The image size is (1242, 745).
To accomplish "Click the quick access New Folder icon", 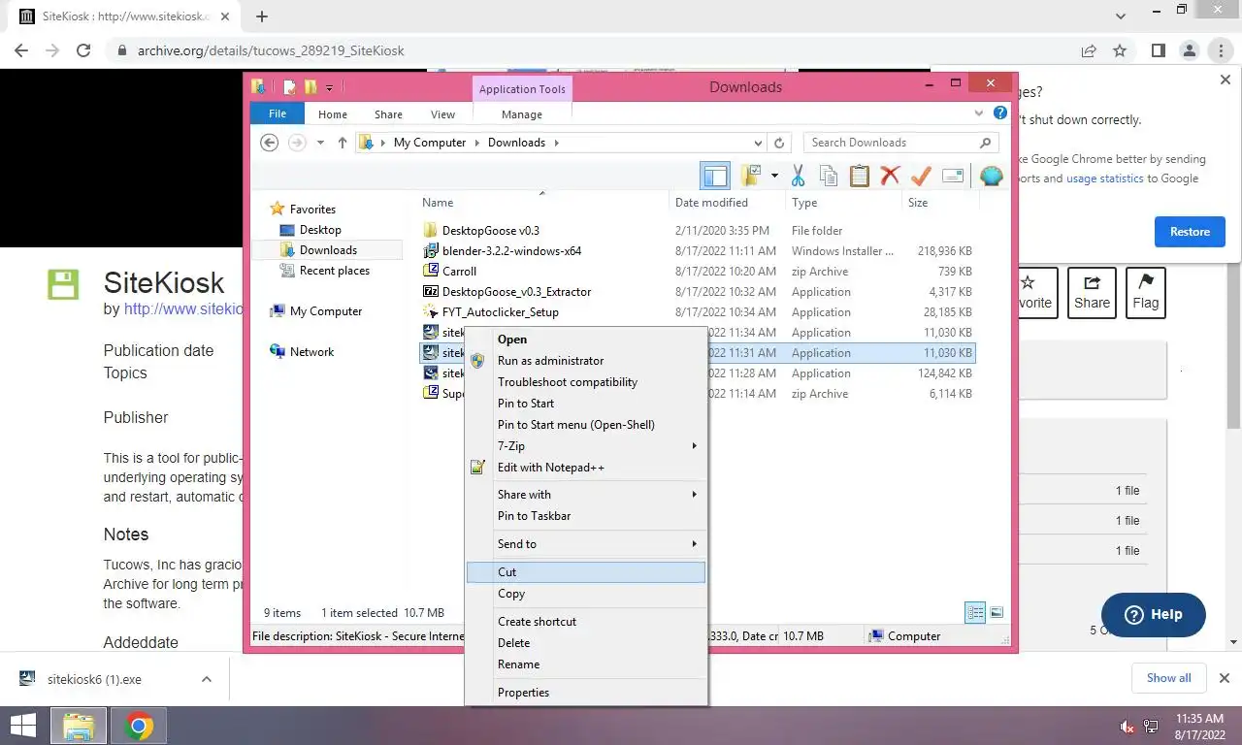I will click(310, 87).
